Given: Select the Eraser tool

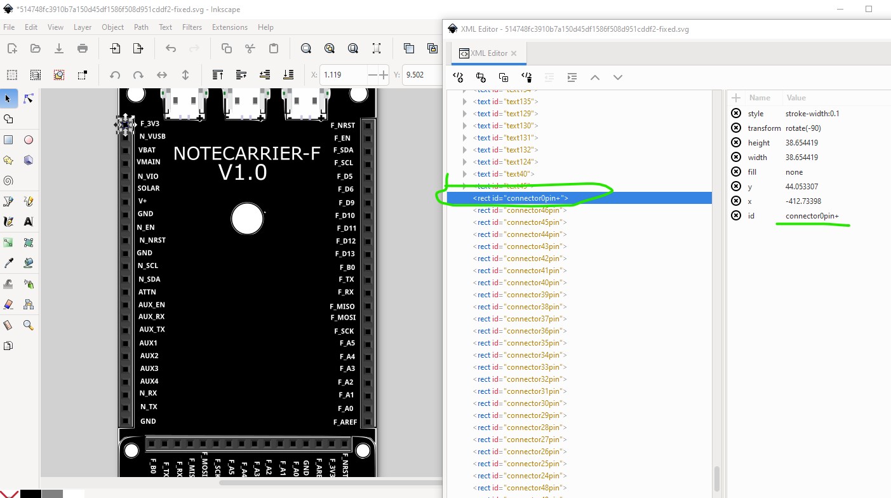Looking at the screenshot, I should tap(8, 304).
